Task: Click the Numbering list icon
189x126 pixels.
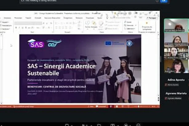Action: click(62, 23)
